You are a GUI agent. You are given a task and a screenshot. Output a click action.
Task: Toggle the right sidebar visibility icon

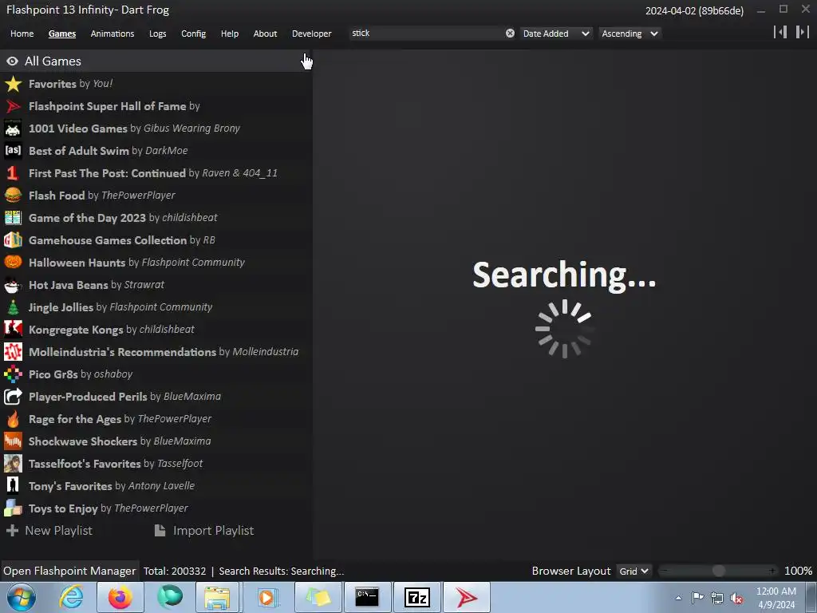(x=803, y=32)
